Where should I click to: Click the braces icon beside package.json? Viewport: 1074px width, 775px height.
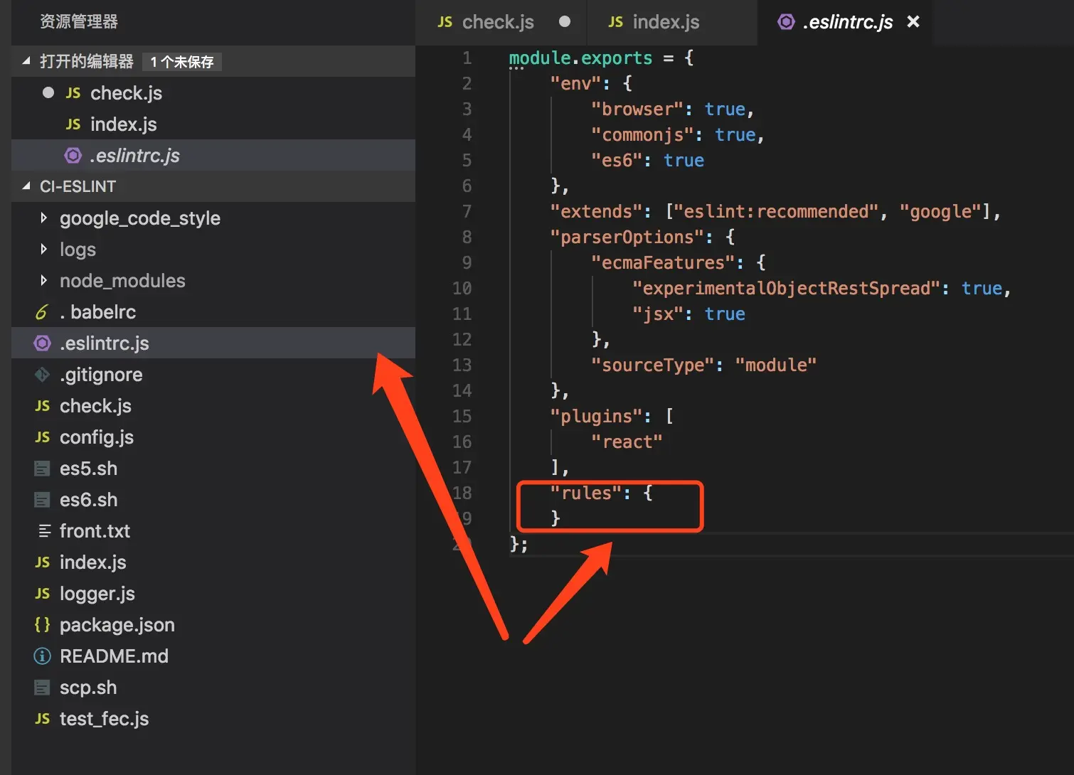click(x=43, y=625)
